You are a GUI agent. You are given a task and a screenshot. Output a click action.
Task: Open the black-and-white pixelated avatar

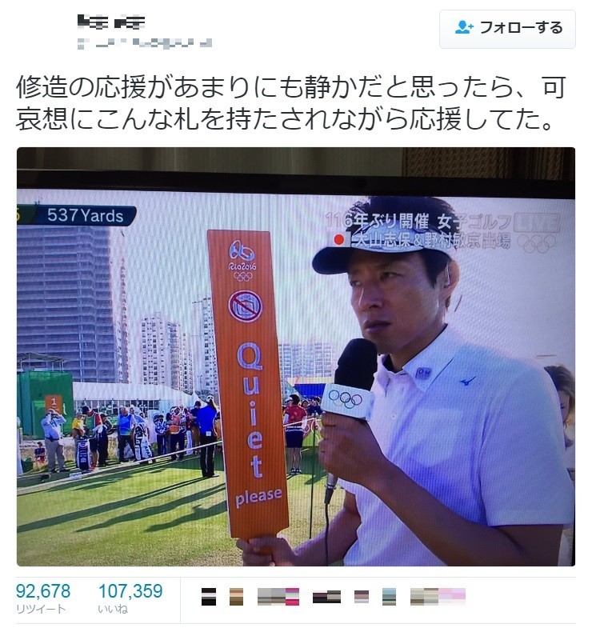pos(209,596)
